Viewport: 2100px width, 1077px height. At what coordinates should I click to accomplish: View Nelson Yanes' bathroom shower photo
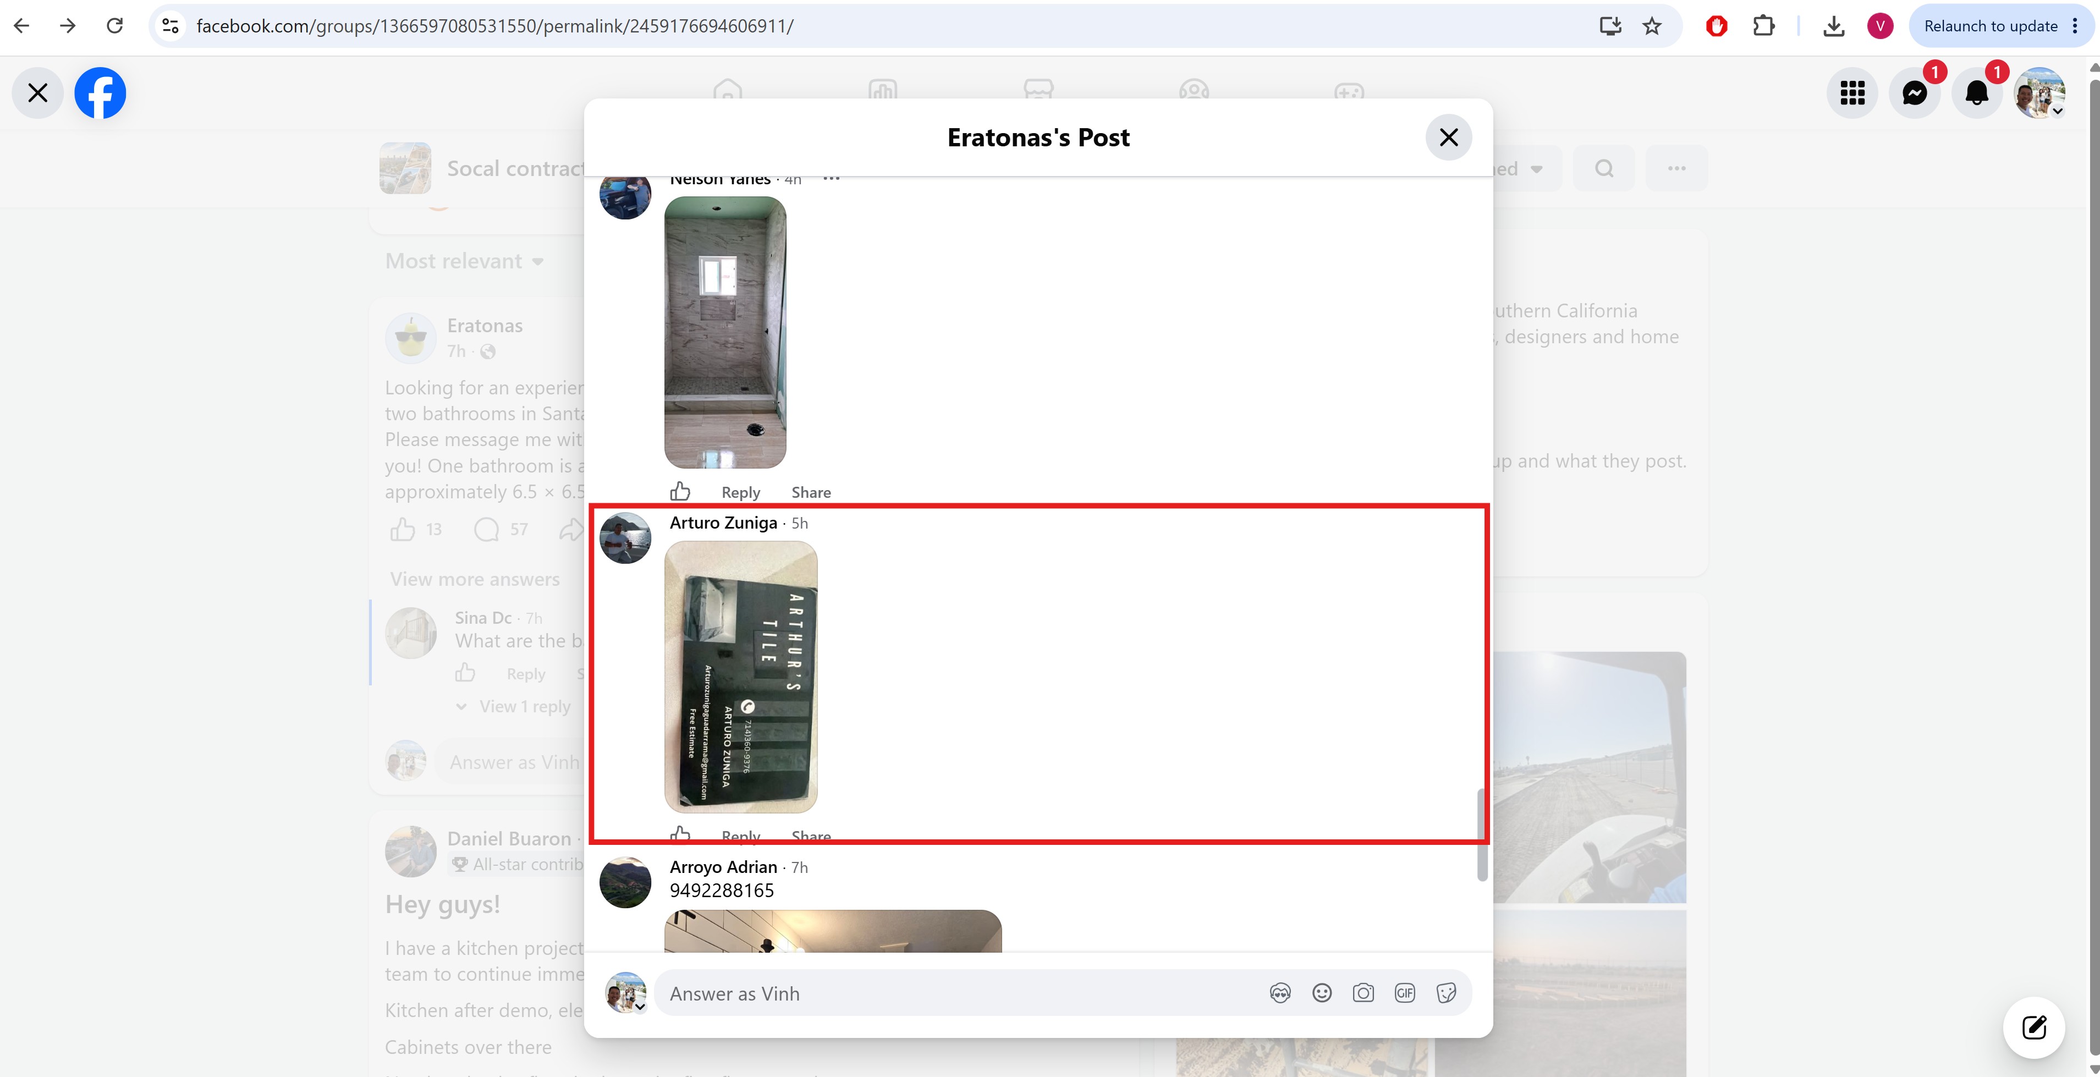[725, 332]
